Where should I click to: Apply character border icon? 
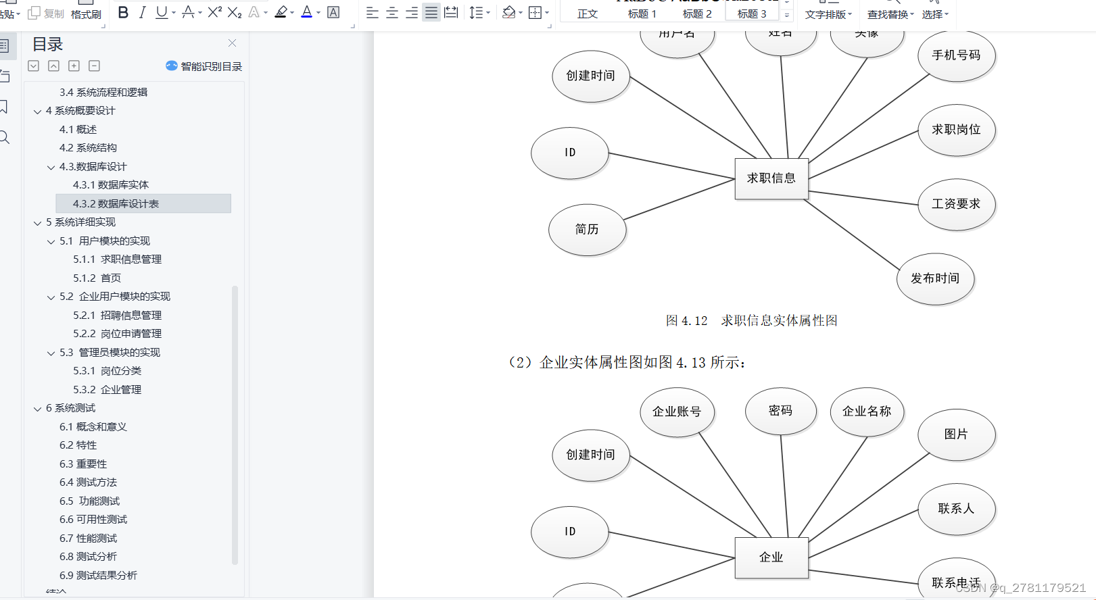coord(333,12)
